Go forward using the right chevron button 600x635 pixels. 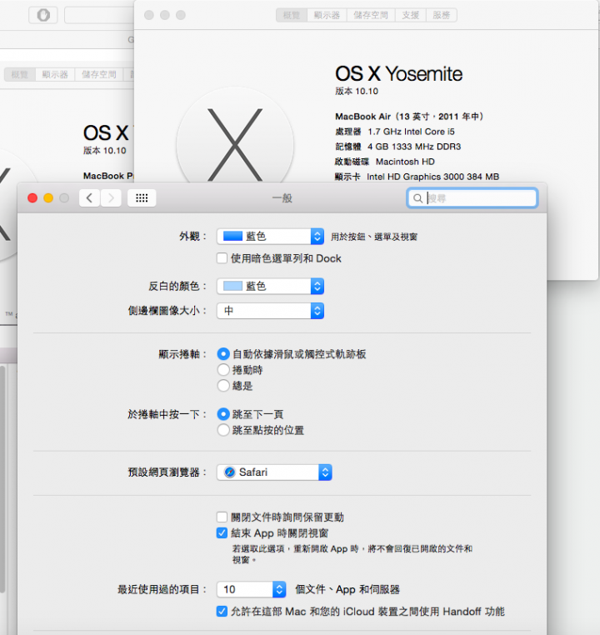111,198
